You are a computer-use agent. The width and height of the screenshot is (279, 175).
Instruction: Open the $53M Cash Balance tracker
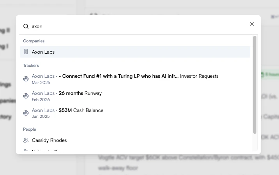(135, 113)
